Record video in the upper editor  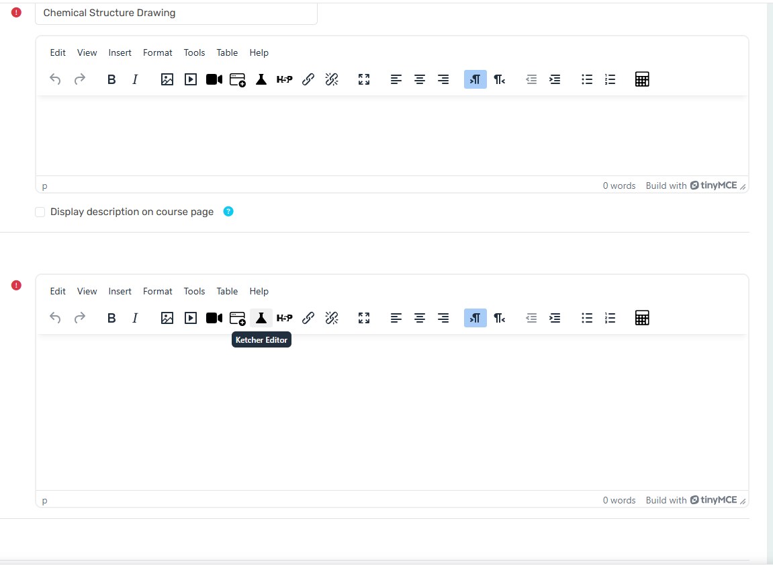pyautogui.click(x=214, y=79)
